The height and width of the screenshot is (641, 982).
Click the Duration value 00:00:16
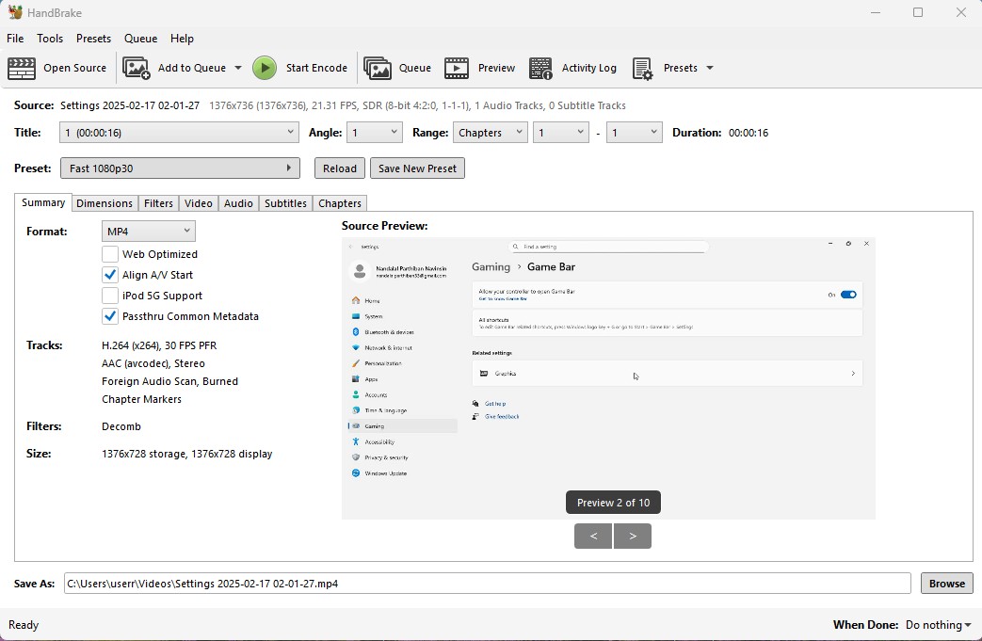(x=749, y=133)
